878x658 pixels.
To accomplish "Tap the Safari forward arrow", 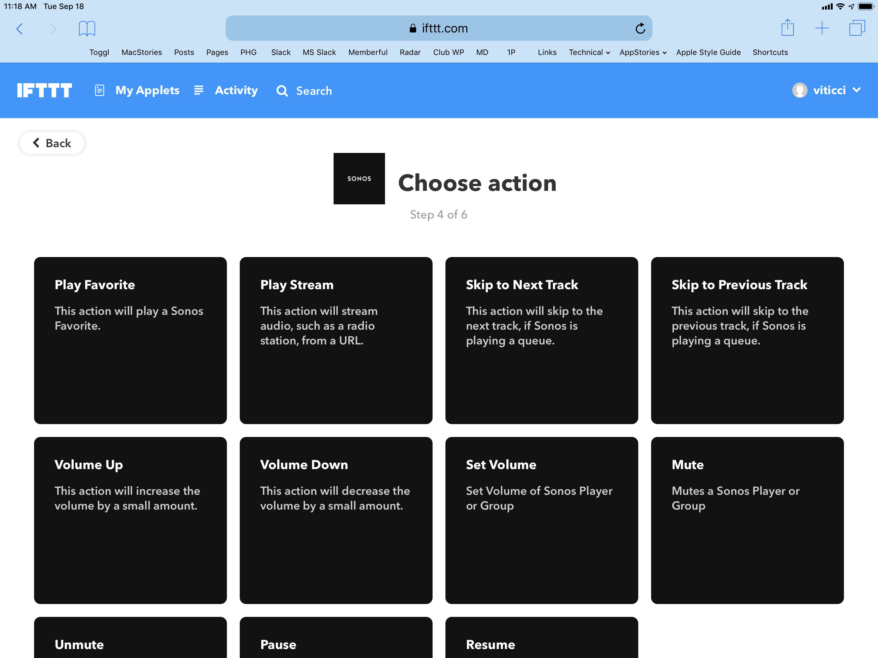I will [53, 29].
